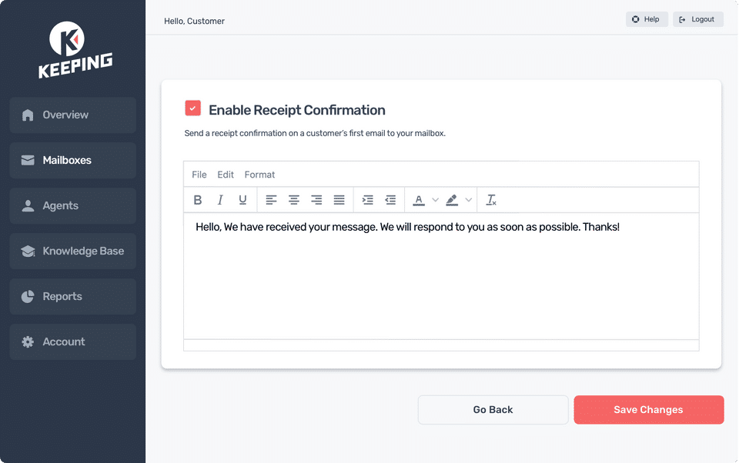The image size is (739, 463).
Task: Open the Format menu in editor
Action: pos(259,175)
